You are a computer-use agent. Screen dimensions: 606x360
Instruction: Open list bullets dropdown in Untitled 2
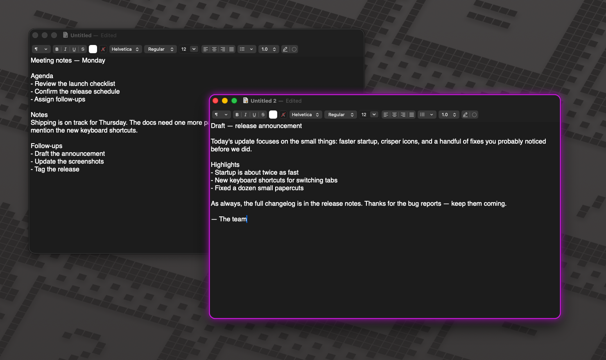pyautogui.click(x=427, y=115)
